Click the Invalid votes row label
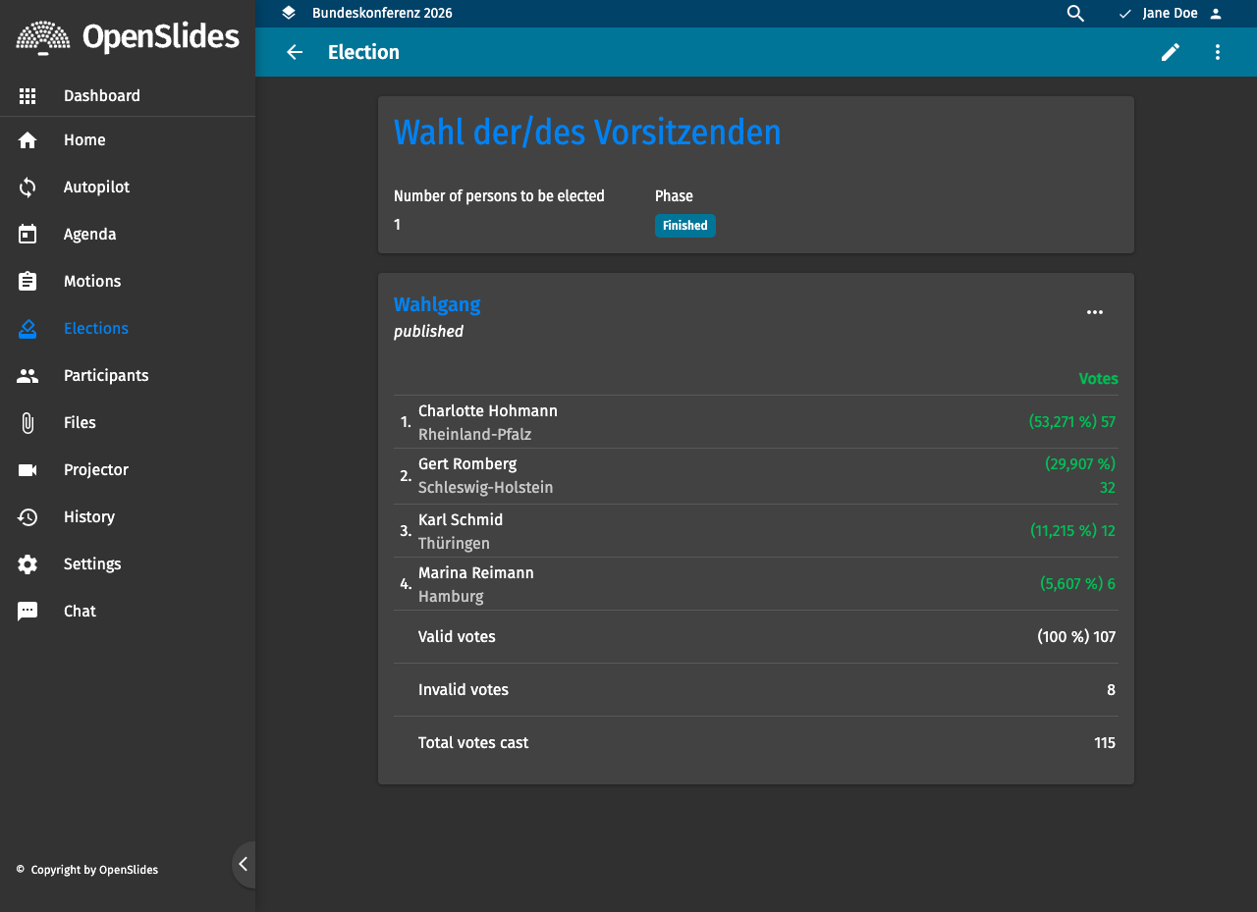This screenshot has height=912, width=1257. pos(464,690)
